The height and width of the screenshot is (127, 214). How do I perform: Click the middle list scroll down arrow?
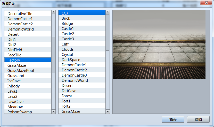(108, 112)
